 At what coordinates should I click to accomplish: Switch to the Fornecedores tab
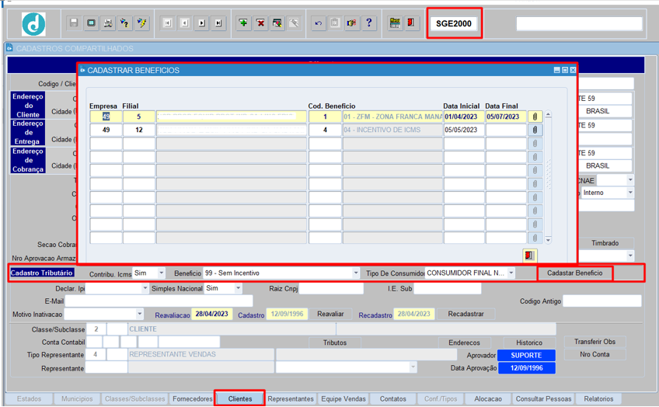tap(193, 398)
